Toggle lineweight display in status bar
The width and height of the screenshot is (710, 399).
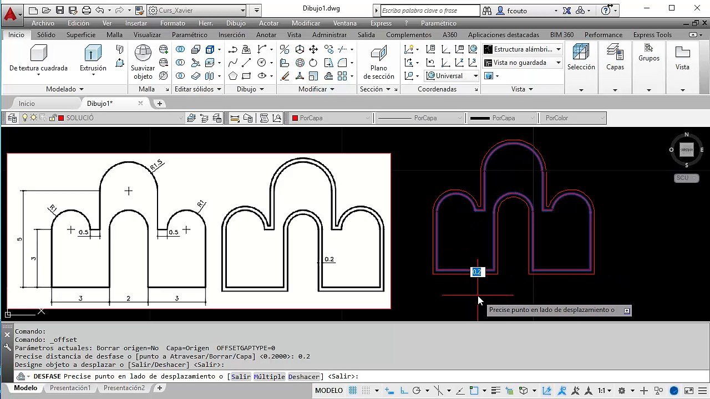496,391
